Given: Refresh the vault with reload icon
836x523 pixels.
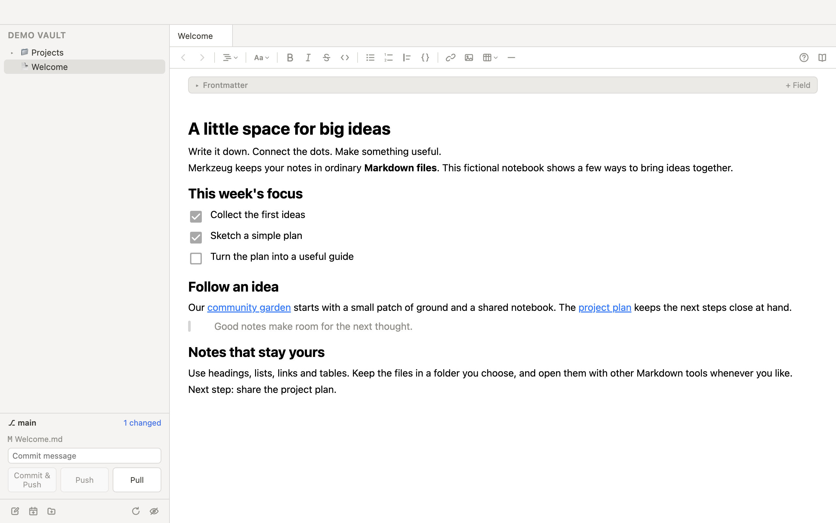Looking at the screenshot, I should [x=136, y=511].
